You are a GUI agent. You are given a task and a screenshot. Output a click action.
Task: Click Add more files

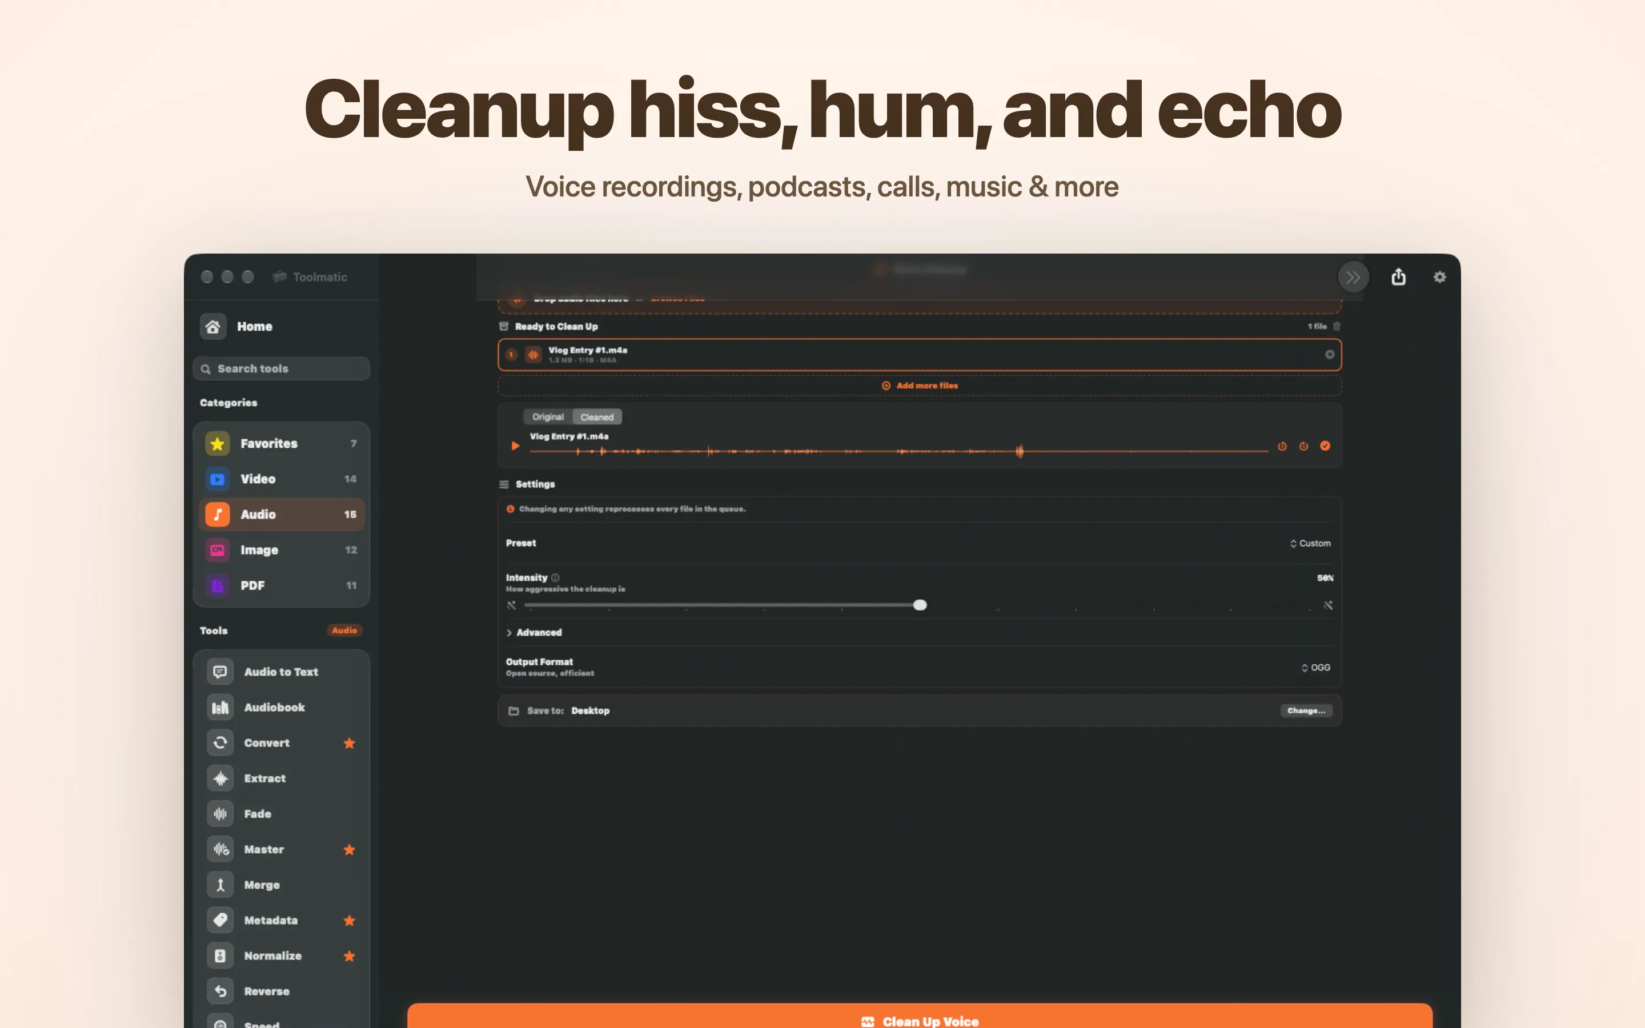920,385
